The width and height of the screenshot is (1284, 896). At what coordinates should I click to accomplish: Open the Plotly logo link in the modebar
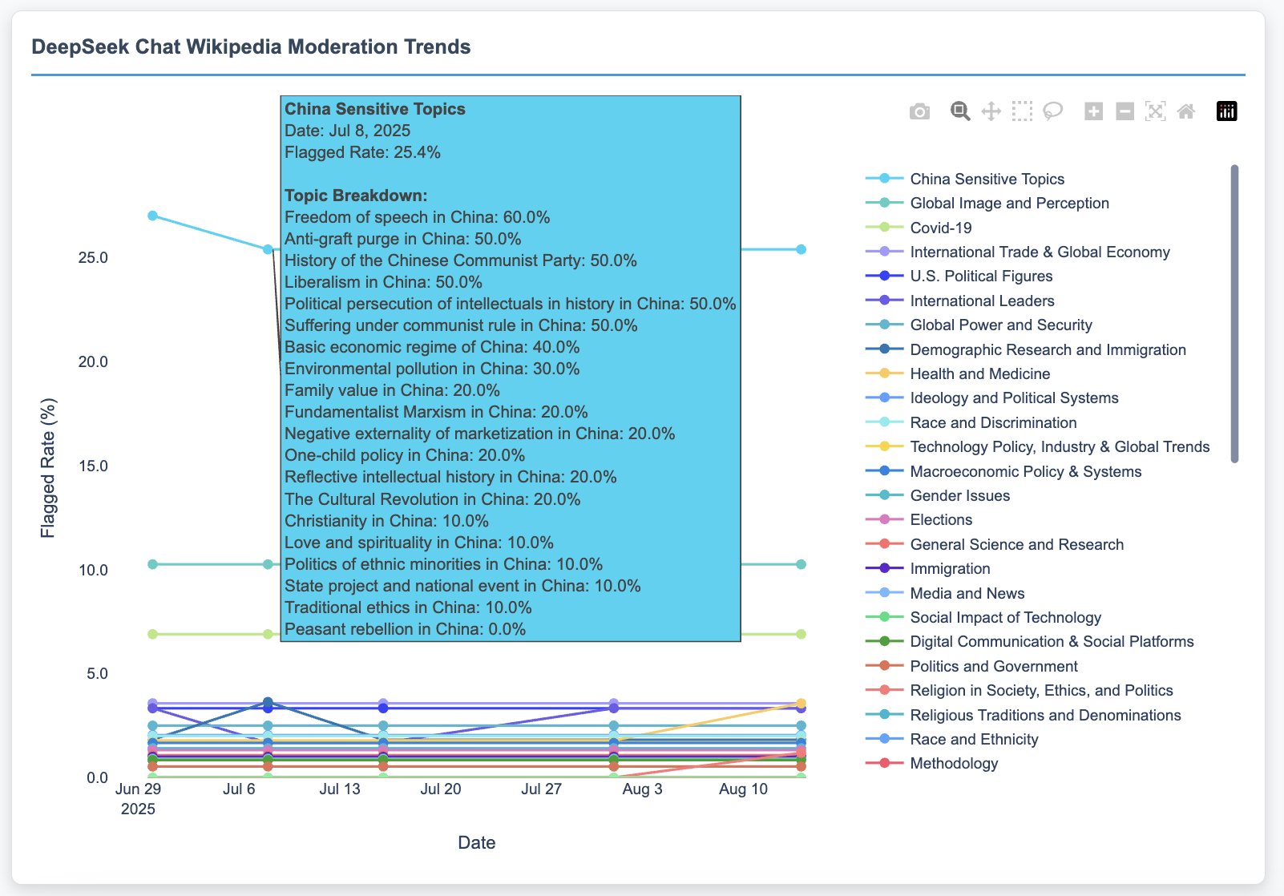point(1226,111)
